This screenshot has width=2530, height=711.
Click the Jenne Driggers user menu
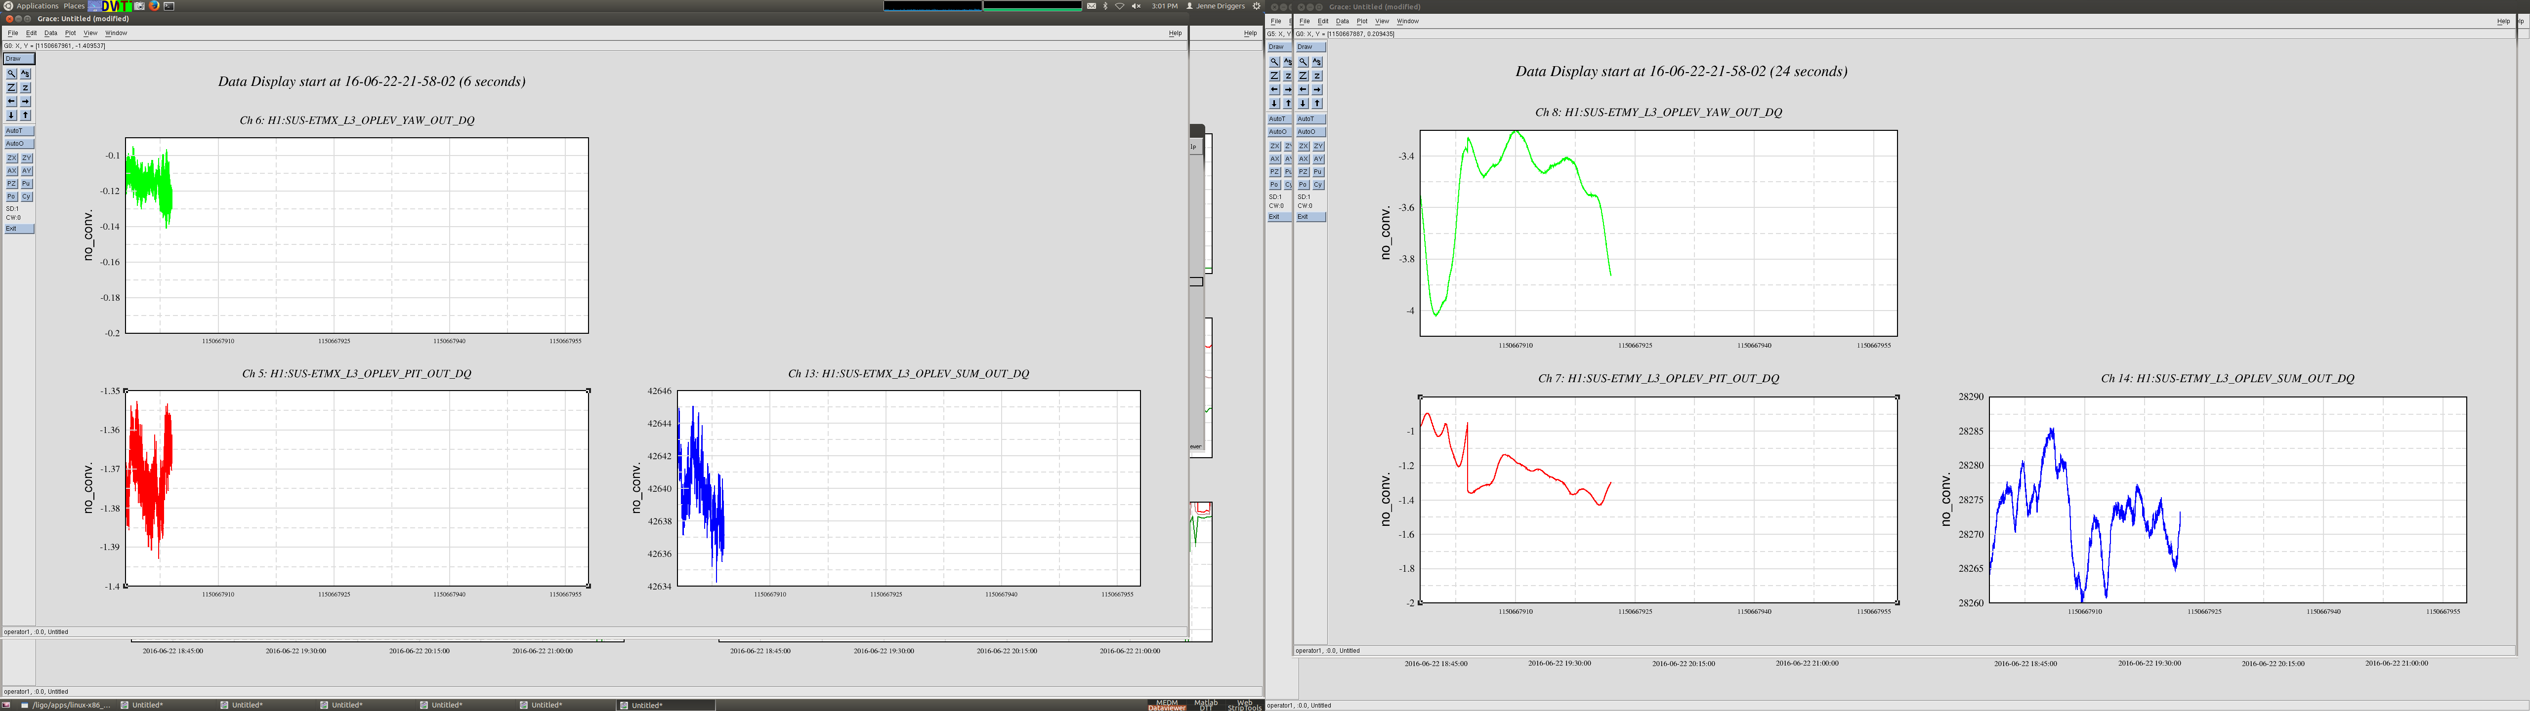click(x=1216, y=6)
